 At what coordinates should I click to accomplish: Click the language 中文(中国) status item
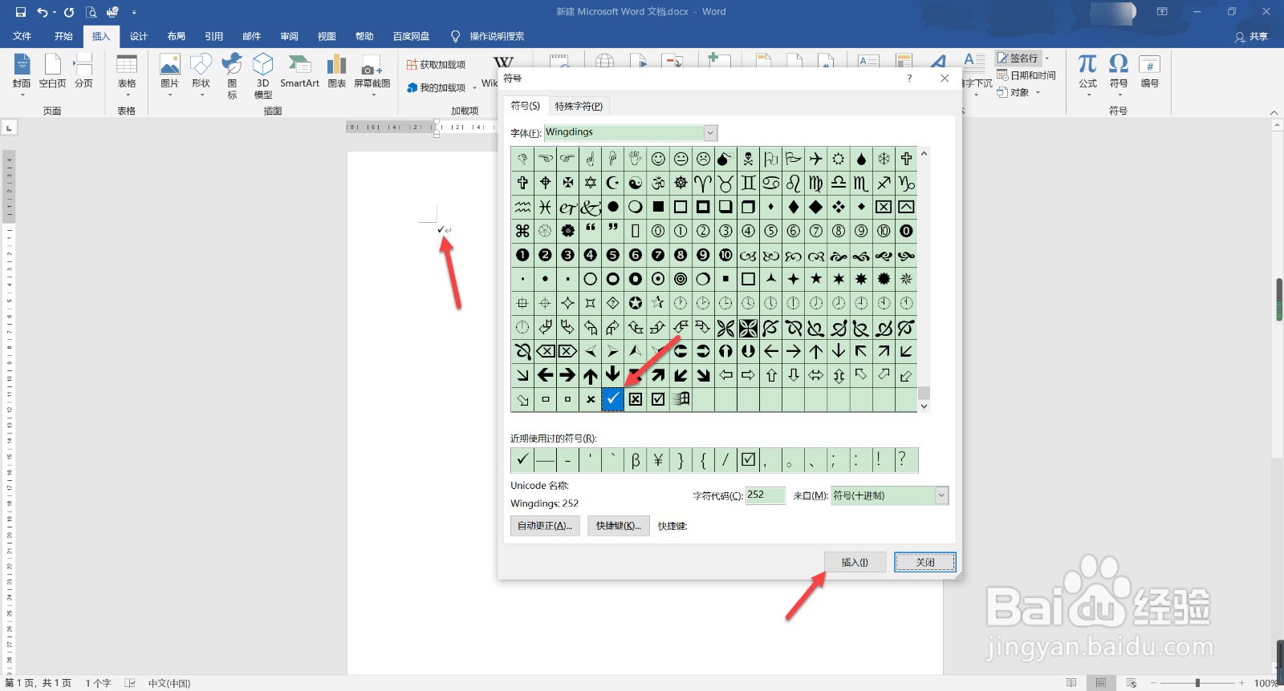click(x=169, y=683)
